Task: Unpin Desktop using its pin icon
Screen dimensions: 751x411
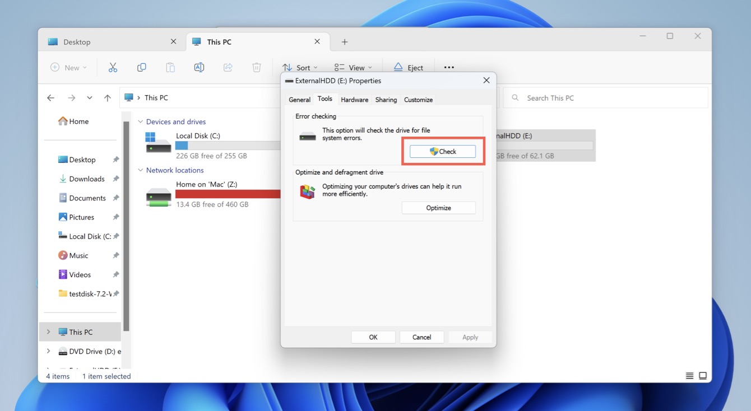Action: (115, 160)
